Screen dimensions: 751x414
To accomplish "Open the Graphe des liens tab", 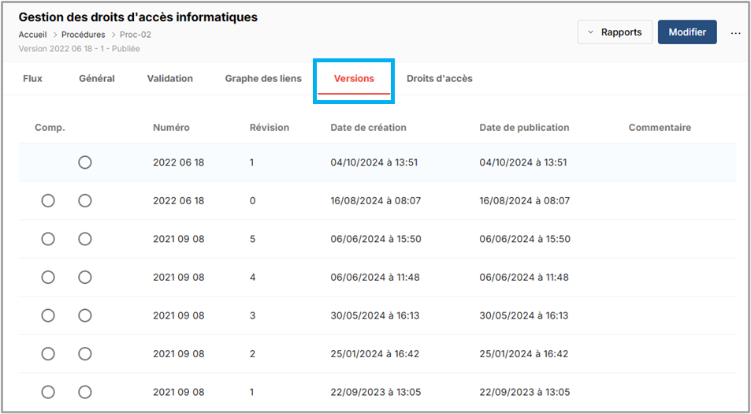I will (x=263, y=79).
